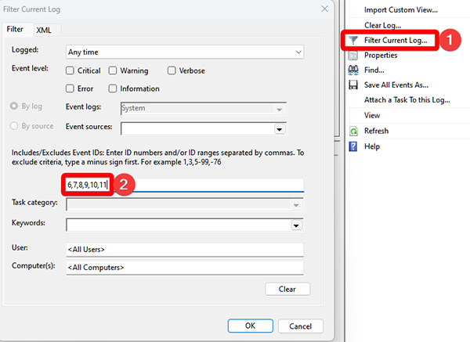470x342 pixels.
Task: Open the Event sources dropdown
Action: coord(279,128)
